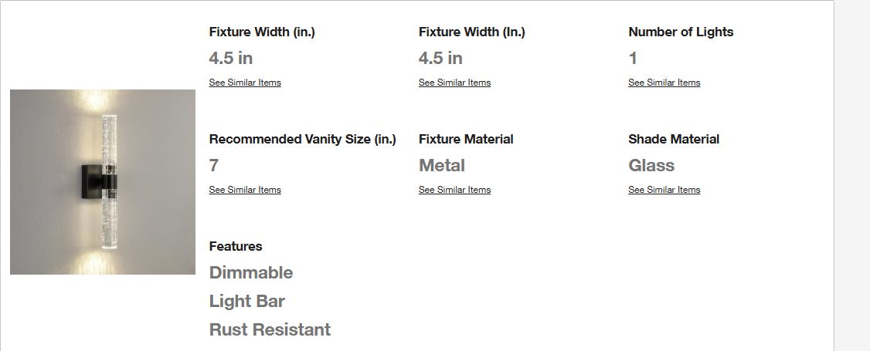Click the Glass shade material value
Screen dimensions: 870x351
(651, 166)
